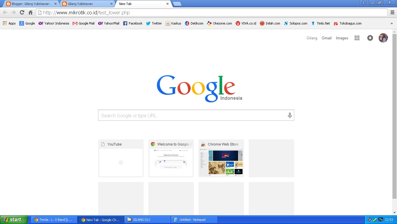Open the Windows start menu
This screenshot has height=224, width=397.
tap(14, 220)
